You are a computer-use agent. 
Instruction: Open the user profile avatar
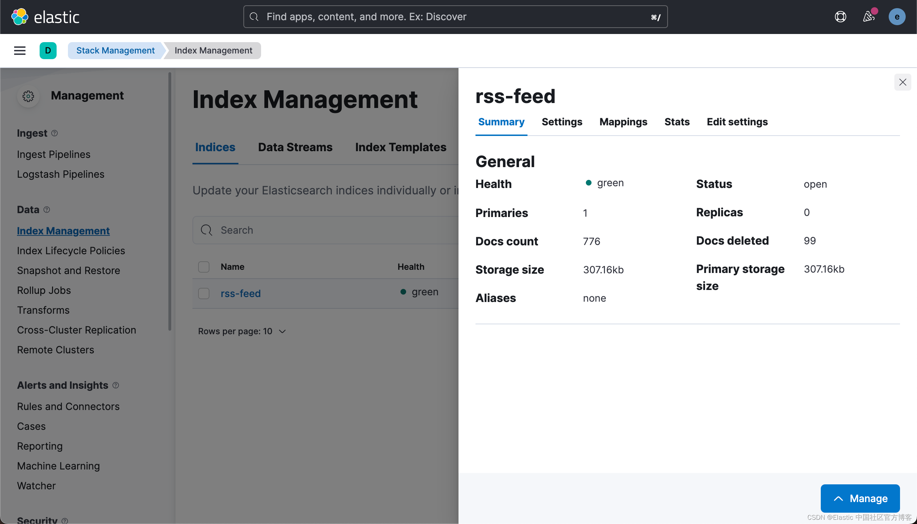tap(897, 16)
